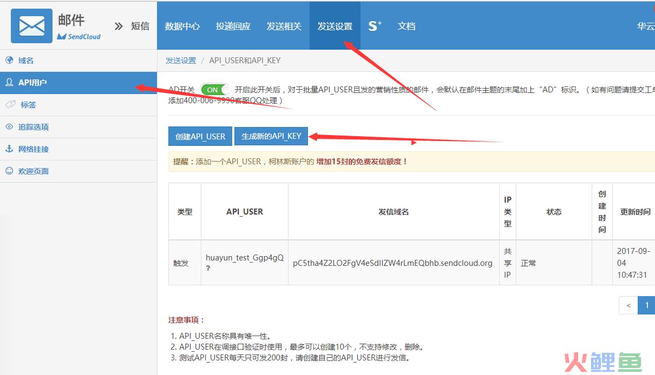Open the 发送相关 tab
This screenshot has height=375, width=655.
coord(284,26)
